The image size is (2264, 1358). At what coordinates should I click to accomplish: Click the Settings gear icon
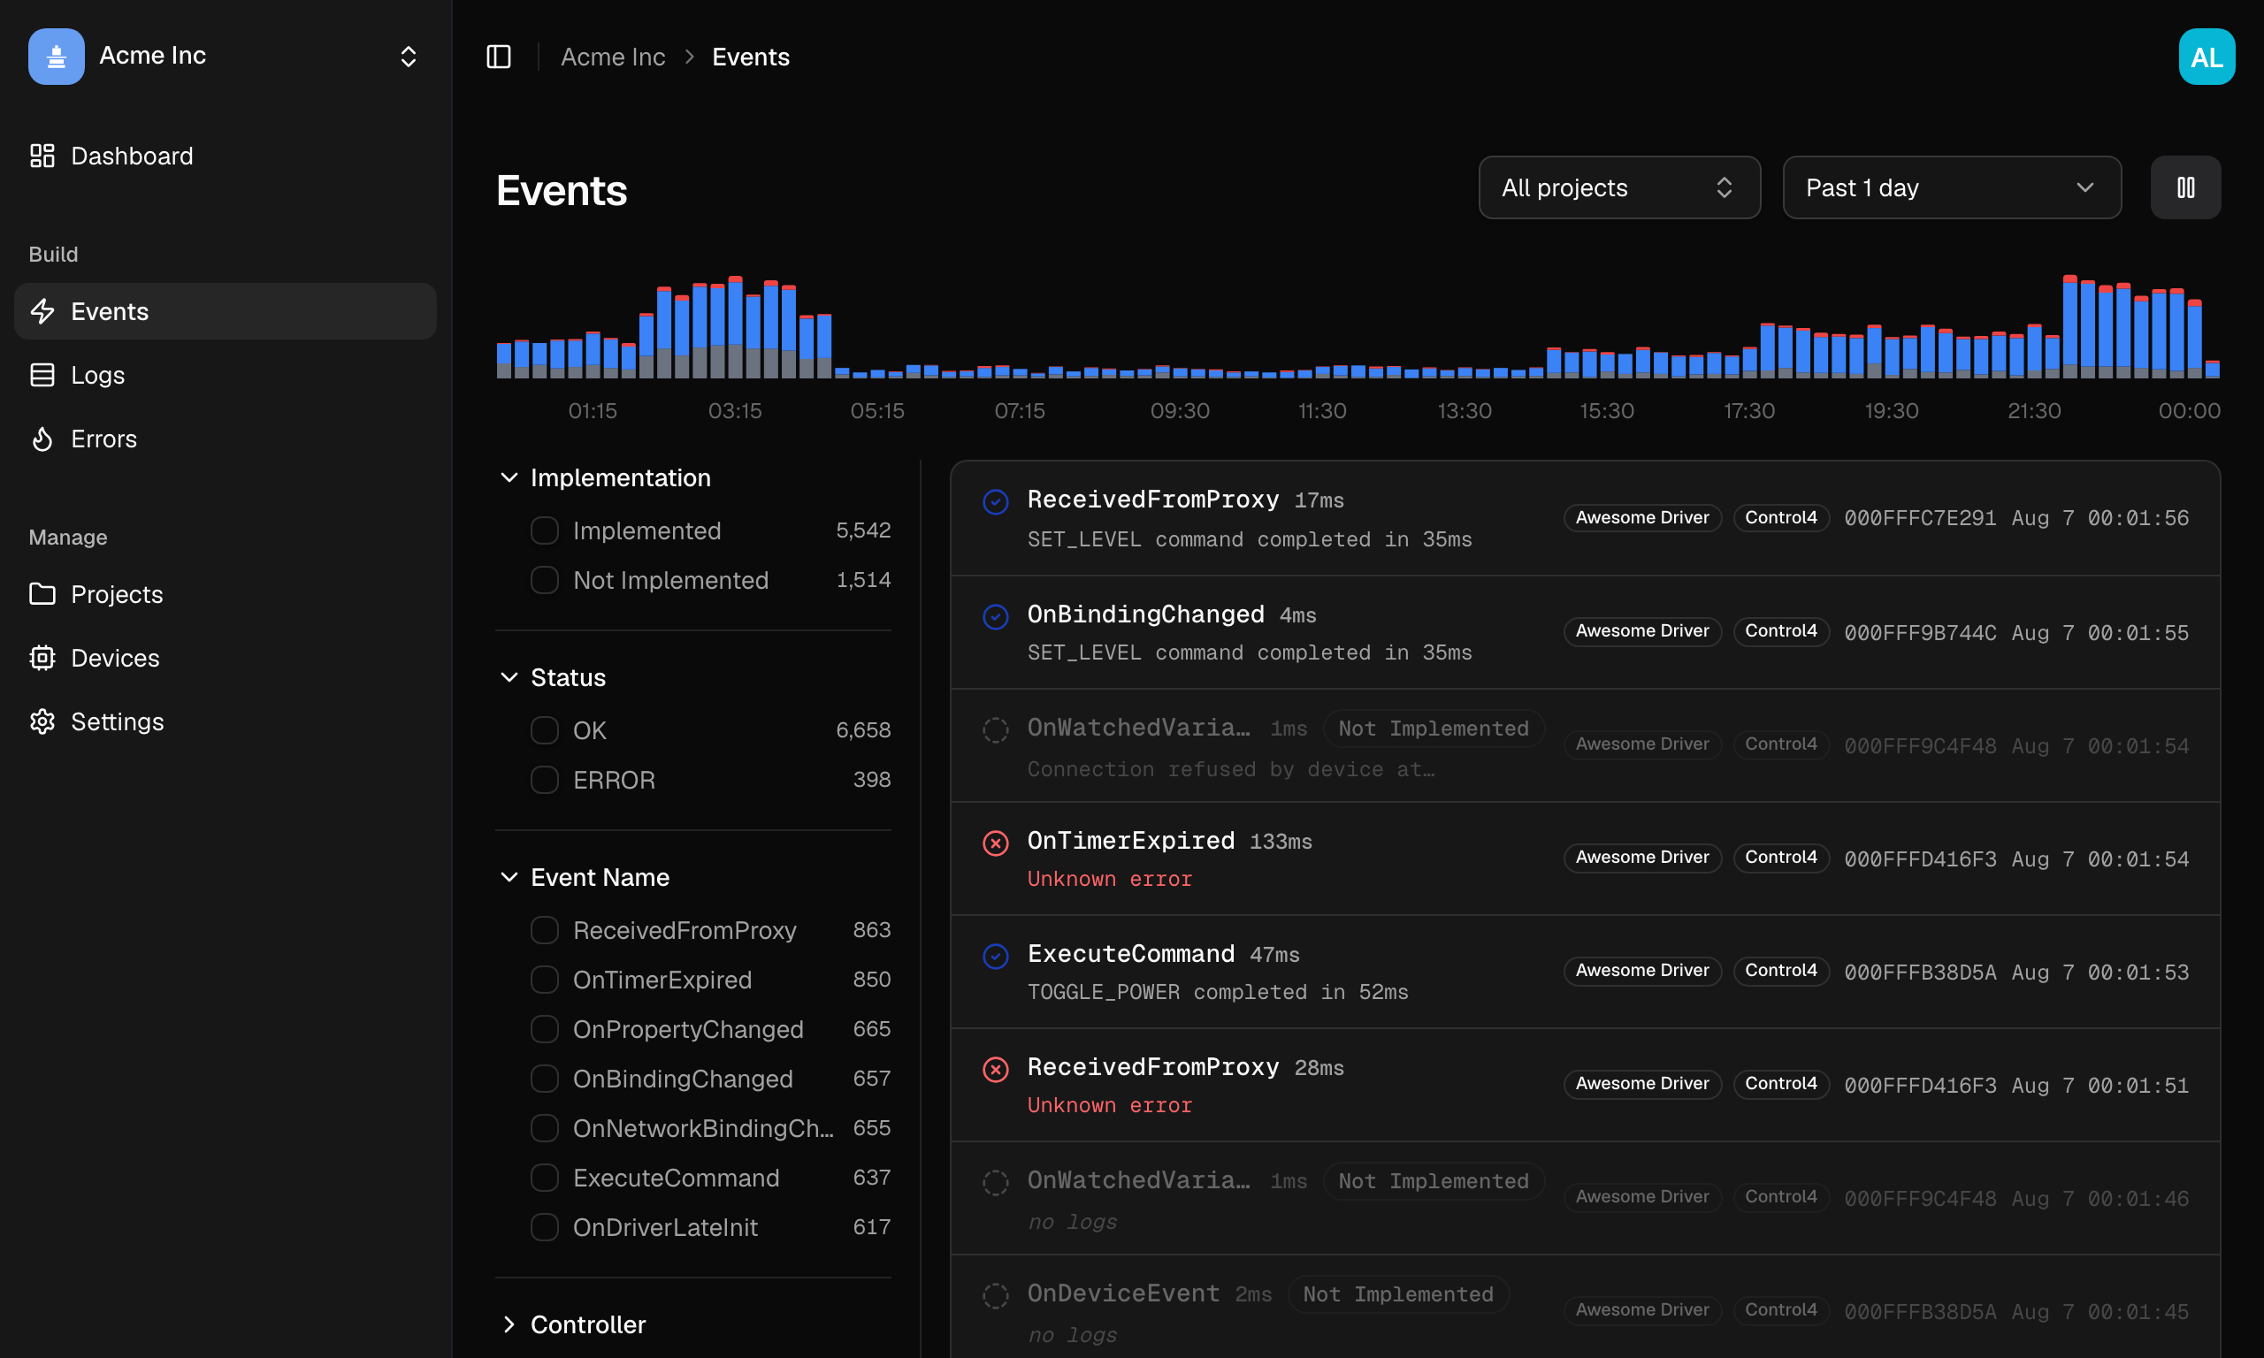click(x=42, y=721)
